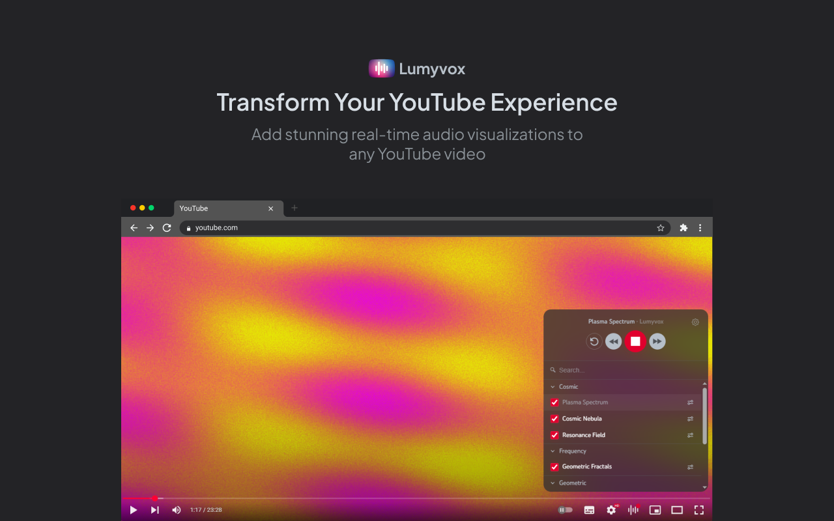Play the YouTube video
The width and height of the screenshot is (834, 521).
(134, 510)
